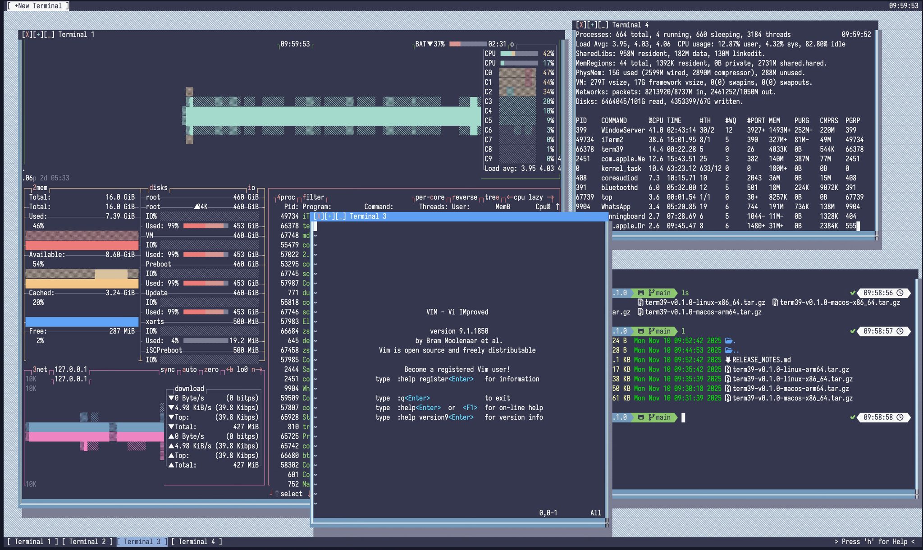The image size is (923, 550).
Task: Select previous network interface with '<b'
Action: pyautogui.click(x=229, y=370)
